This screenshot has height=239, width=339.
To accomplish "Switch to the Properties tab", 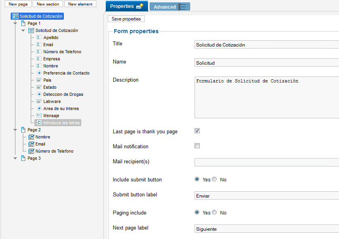I will click(x=127, y=6).
